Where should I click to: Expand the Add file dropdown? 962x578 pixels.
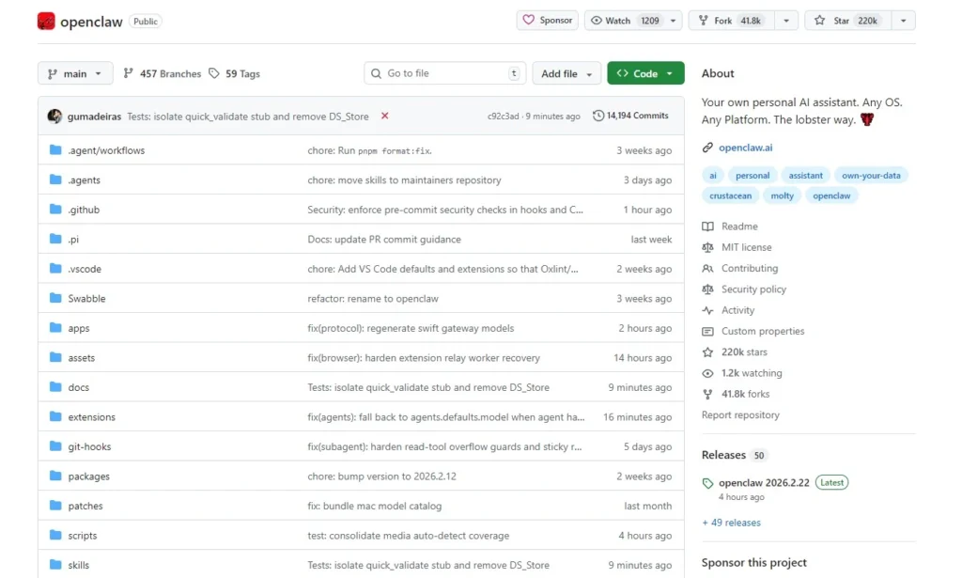[566, 72]
